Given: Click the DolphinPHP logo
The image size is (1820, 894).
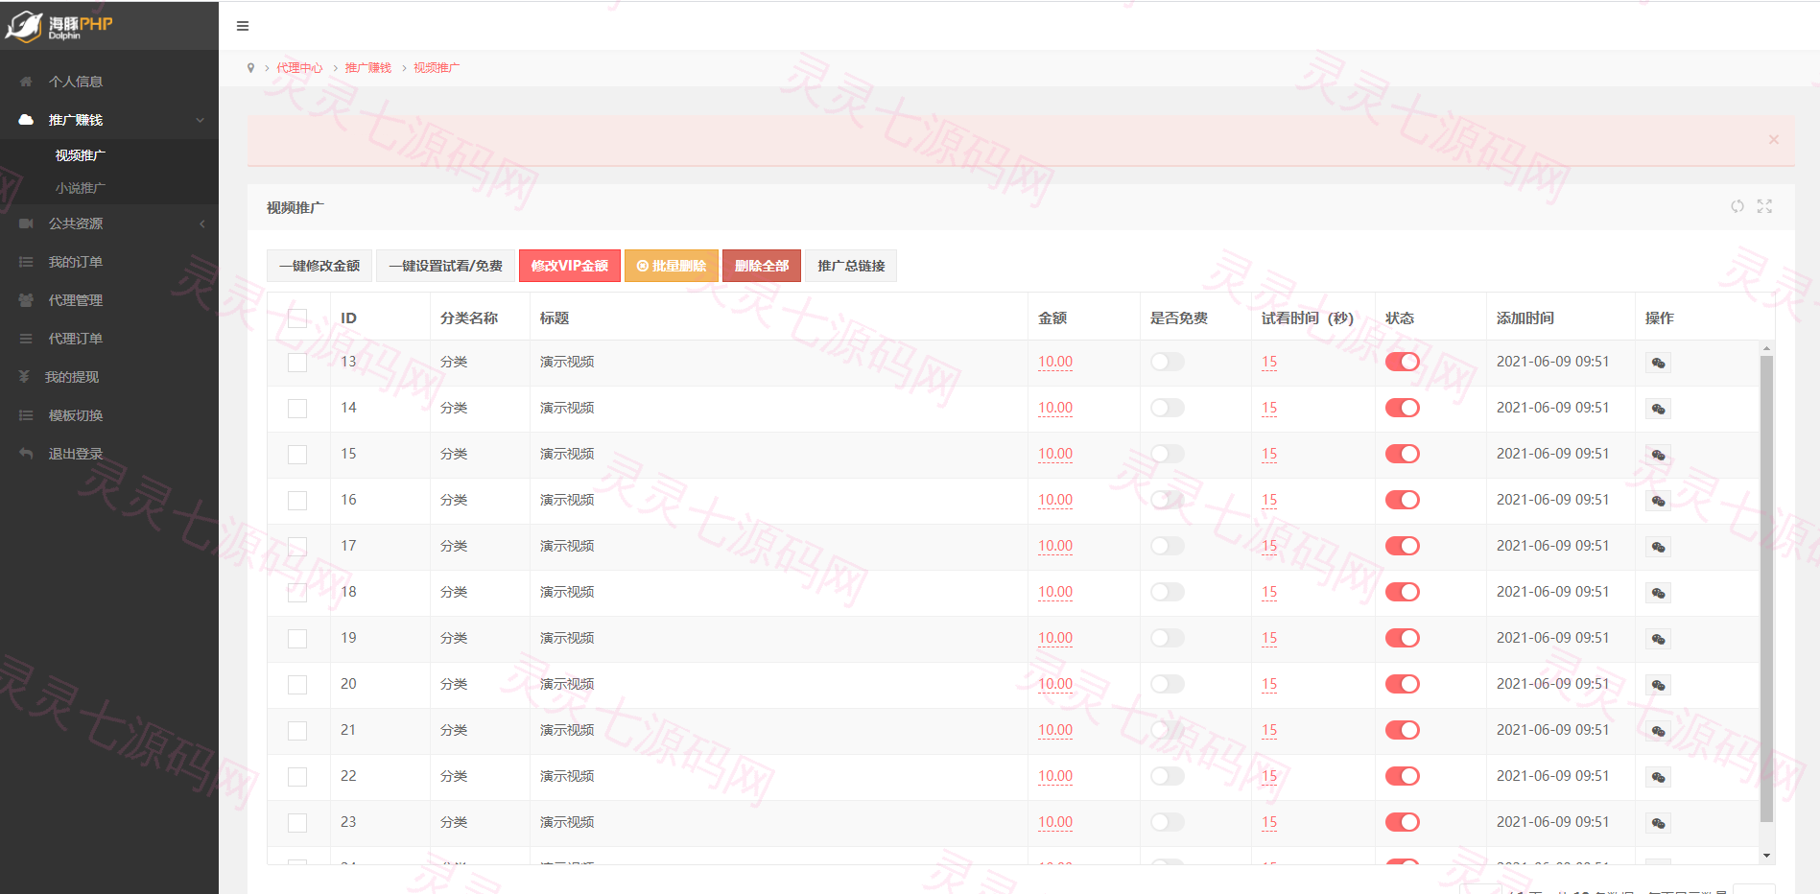Looking at the screenshot, I should [x=59, y=26].
